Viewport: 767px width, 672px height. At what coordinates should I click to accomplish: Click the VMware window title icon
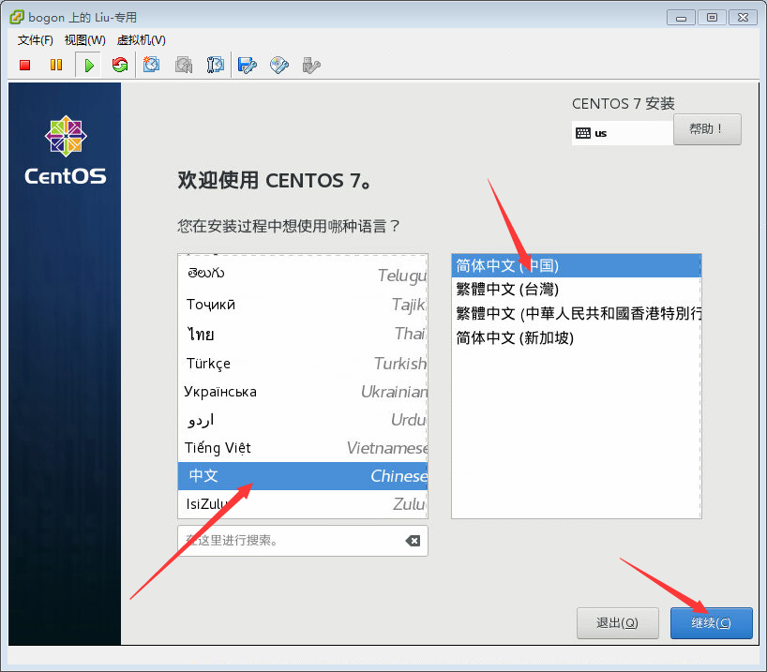tap(17, 17)
